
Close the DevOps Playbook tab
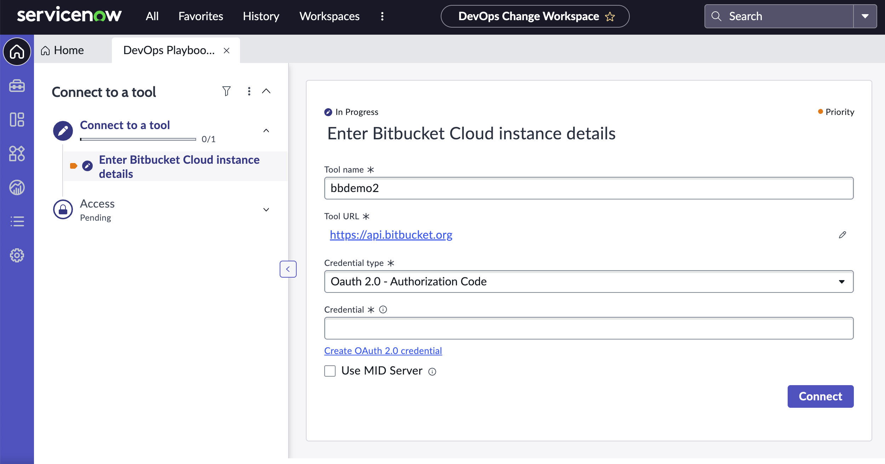click(x=227, y=51)
